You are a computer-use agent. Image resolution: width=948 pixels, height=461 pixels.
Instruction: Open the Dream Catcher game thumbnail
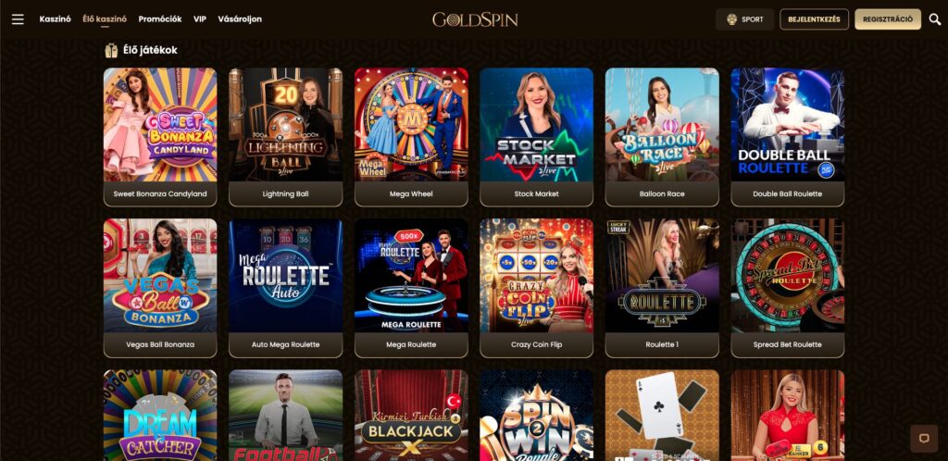pyautogui.click(x=160, y=416)
